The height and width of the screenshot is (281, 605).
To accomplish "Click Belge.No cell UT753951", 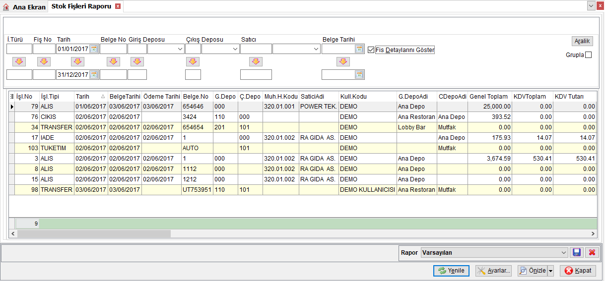I will [197, 189].
